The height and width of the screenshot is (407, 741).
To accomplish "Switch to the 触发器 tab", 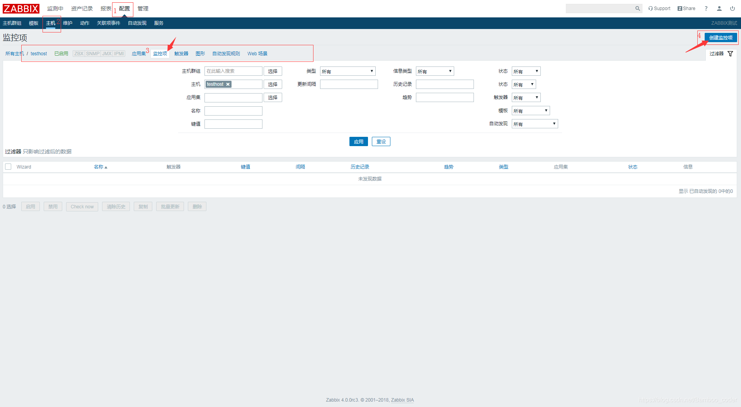I will 181,54.
